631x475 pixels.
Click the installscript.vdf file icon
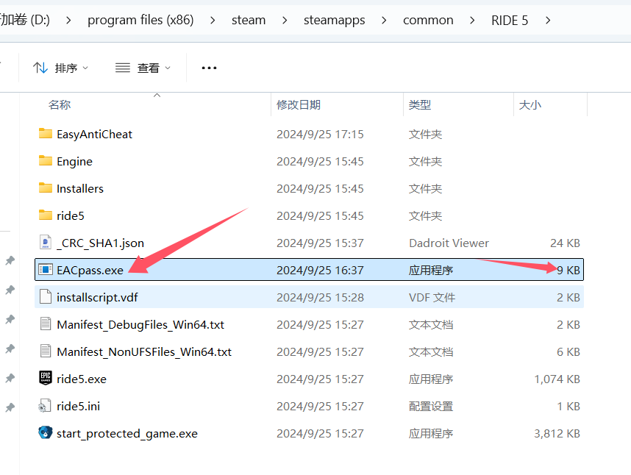[46, 297]
